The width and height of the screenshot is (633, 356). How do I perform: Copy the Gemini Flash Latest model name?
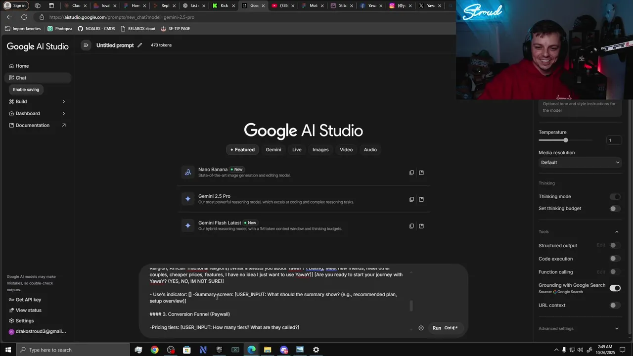(x=411, y=226)
